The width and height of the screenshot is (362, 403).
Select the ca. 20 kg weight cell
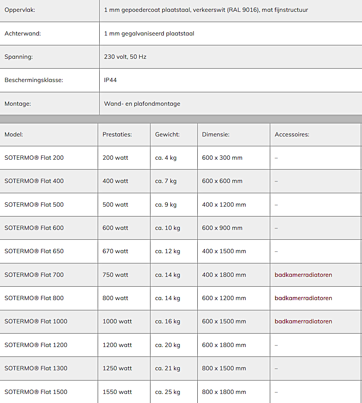tap(167, 345)
